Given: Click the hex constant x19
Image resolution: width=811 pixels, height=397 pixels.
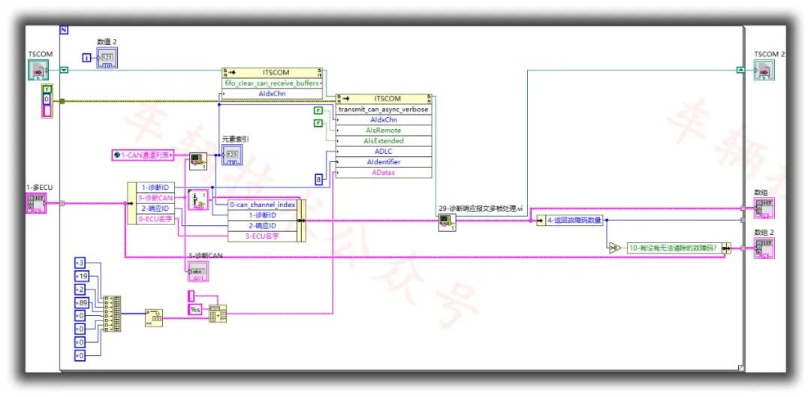Looking at the screenshot, I should 82,276.
